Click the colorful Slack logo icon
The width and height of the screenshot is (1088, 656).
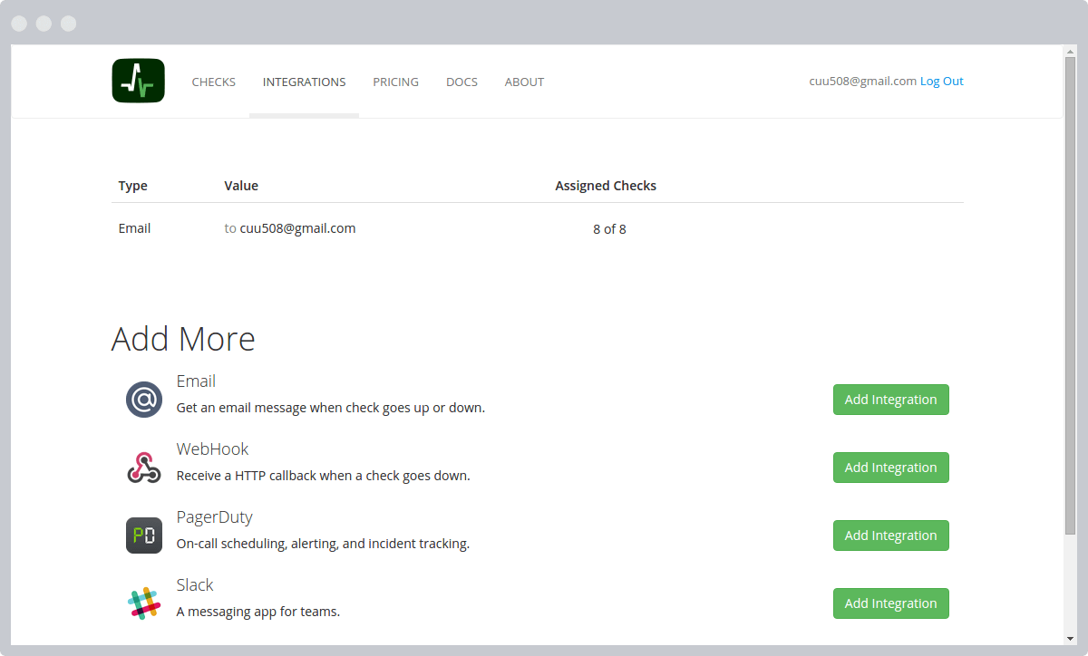(143, 603)
